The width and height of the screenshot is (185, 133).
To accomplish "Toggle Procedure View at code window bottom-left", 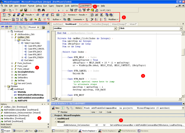I will click(x=53, y=99).
